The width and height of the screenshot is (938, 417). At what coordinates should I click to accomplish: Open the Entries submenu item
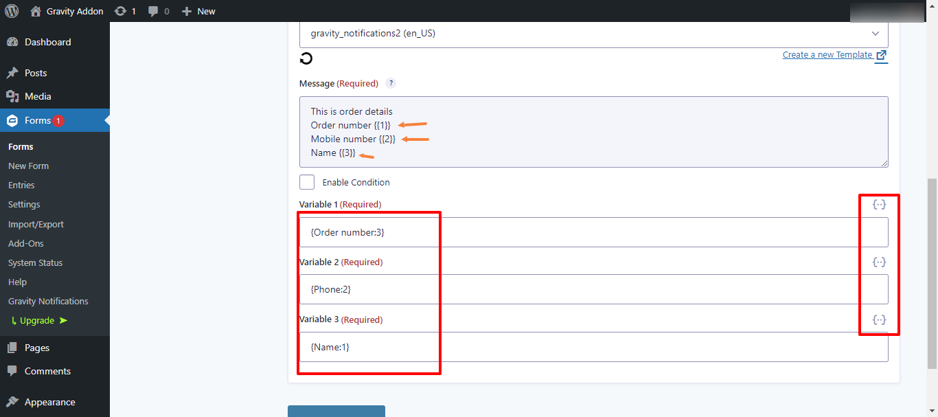[21, 185]
